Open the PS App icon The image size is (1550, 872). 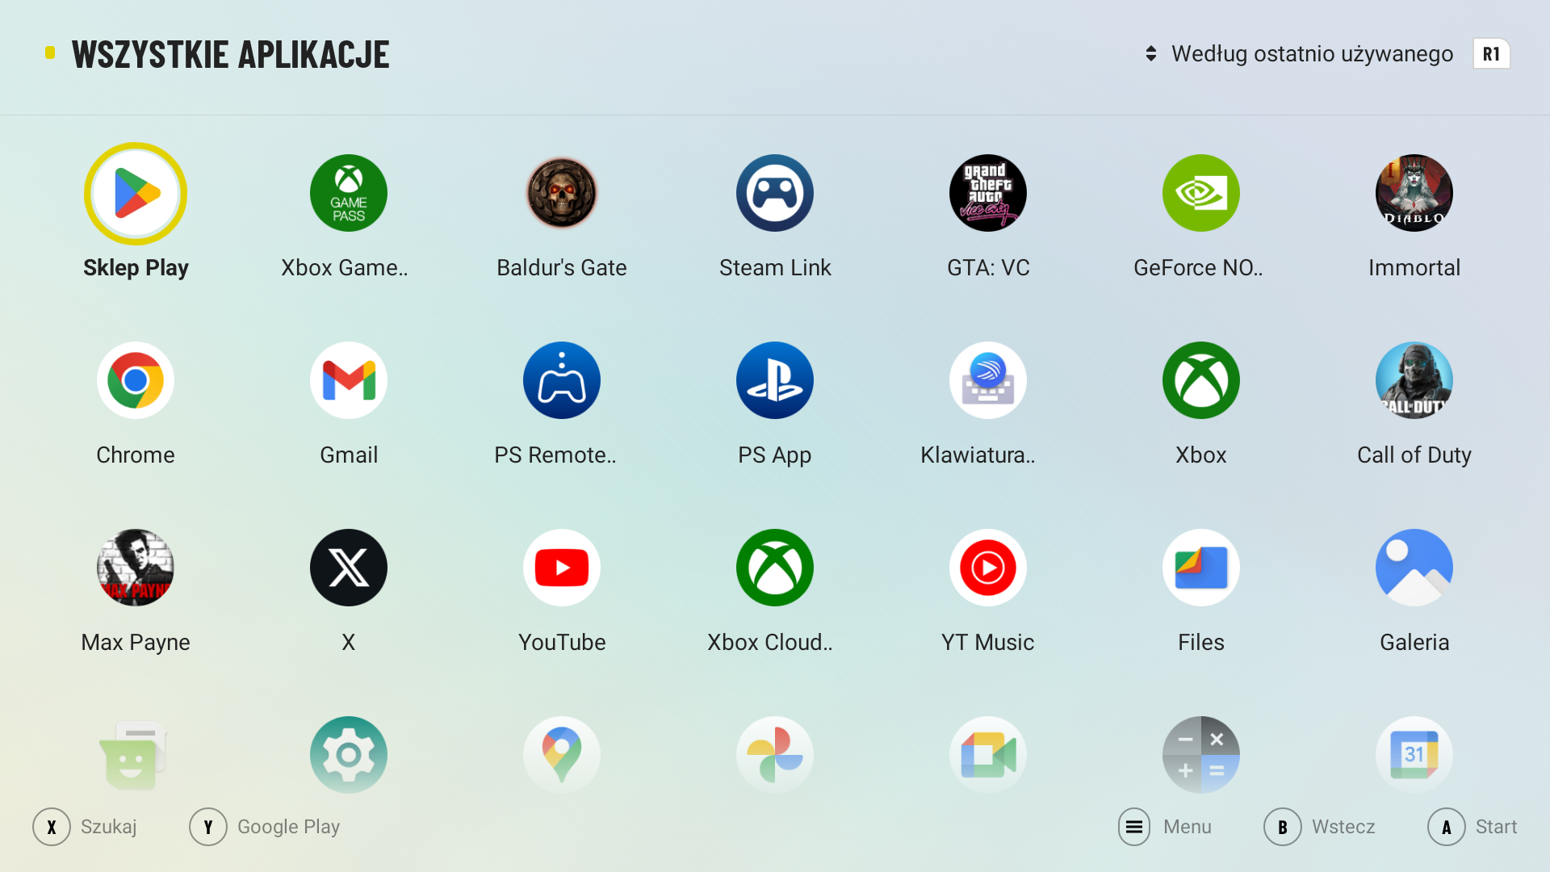click(775, 381)
